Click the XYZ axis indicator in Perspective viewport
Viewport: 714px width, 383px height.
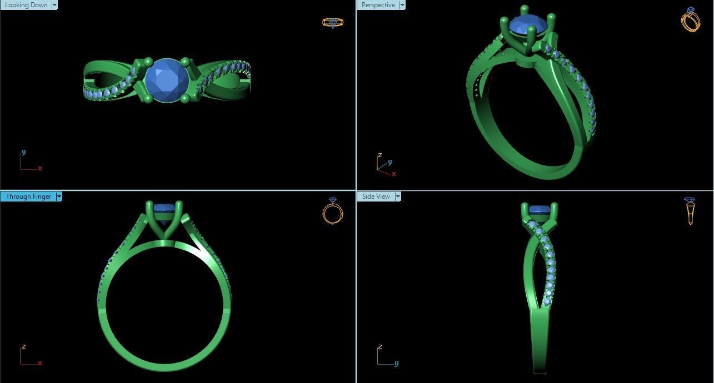coord(387,165)
